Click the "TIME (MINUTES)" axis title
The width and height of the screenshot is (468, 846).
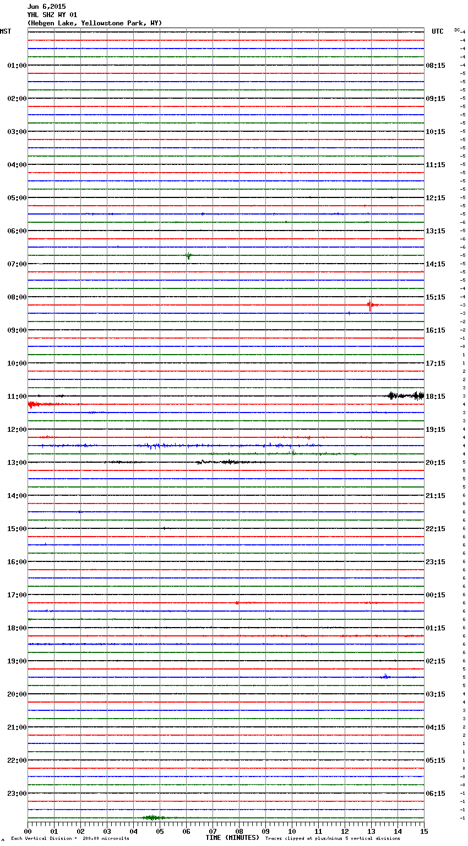232,838
